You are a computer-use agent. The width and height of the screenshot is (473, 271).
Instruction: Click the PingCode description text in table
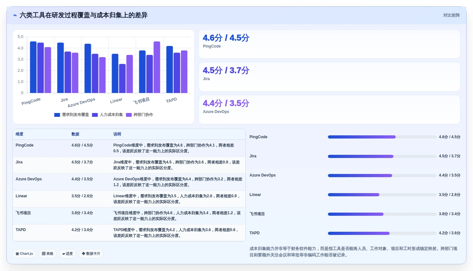[x=174, y=148]
